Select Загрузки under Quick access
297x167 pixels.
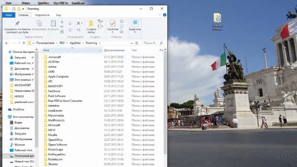pyautogui.click(x=20, y=58)
